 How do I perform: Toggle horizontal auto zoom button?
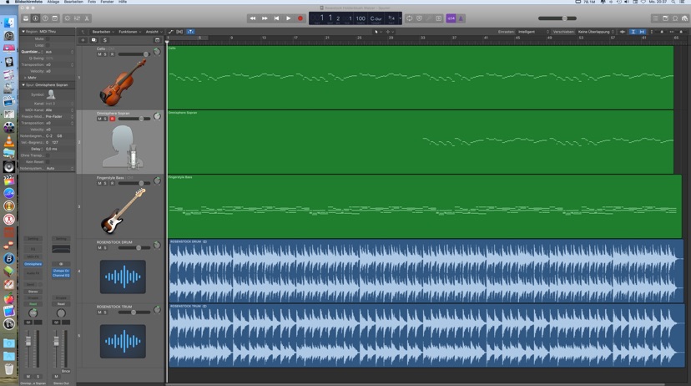(x=642, y=32)
